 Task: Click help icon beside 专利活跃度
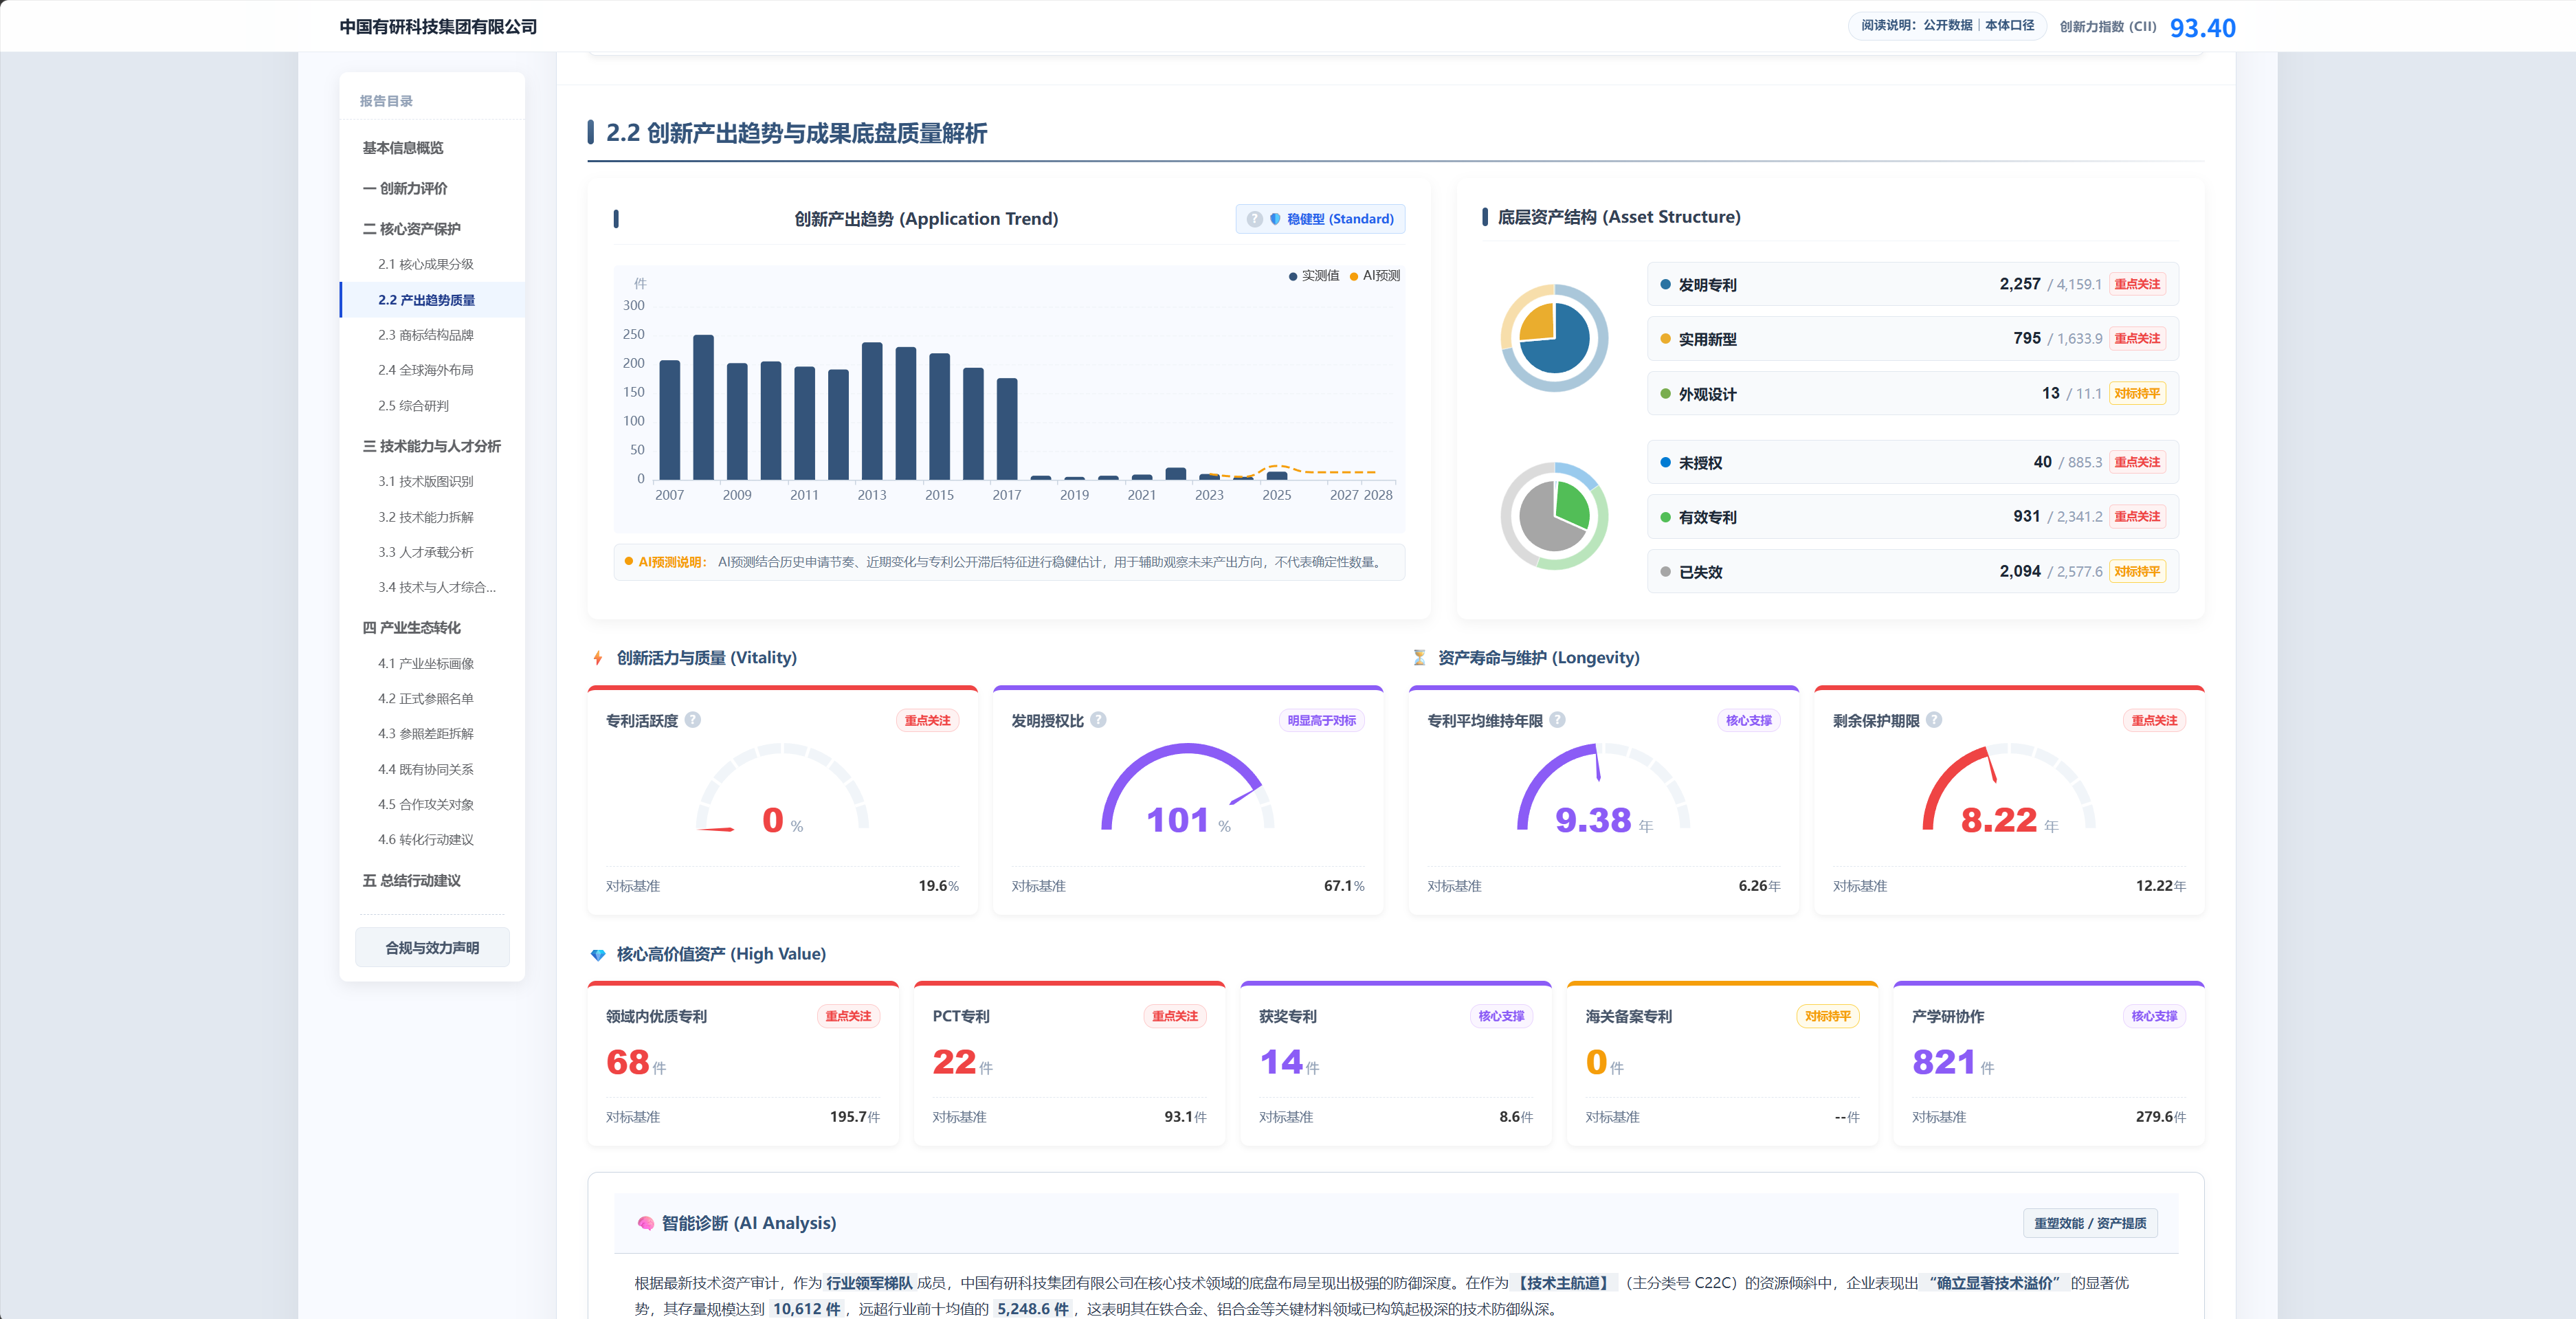(693, 720)
